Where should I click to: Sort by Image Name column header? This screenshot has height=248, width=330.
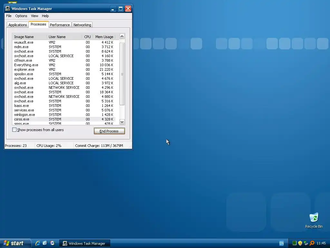tap(30, 37)
